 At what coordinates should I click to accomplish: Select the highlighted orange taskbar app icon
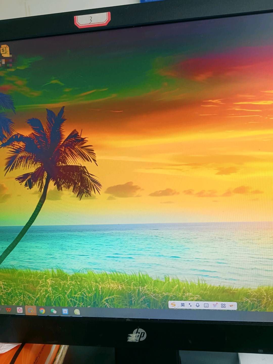[31, 310]
